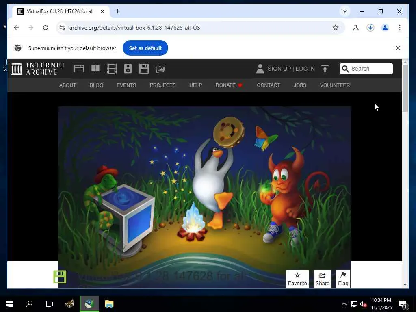Image resolution: width=416 pixels, height=312 pixels.
Task: Show hidden system tray icons
Action: [x=344, y=304]
